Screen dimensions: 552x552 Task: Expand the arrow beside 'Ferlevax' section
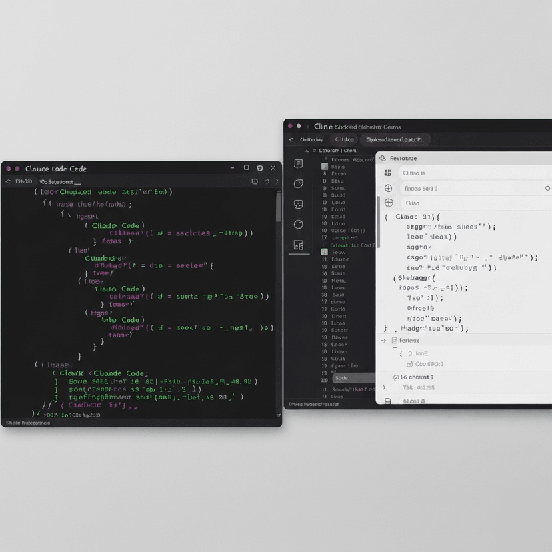click(384, 341)
